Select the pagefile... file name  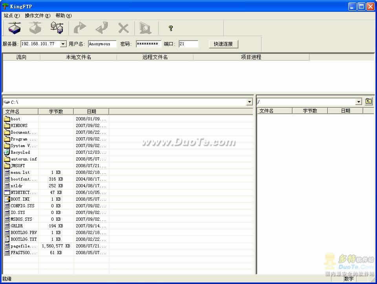[24, 246]
